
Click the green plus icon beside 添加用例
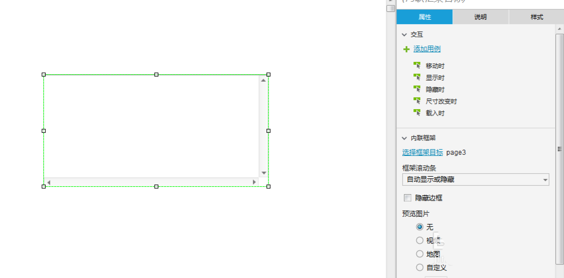(406, 50)
